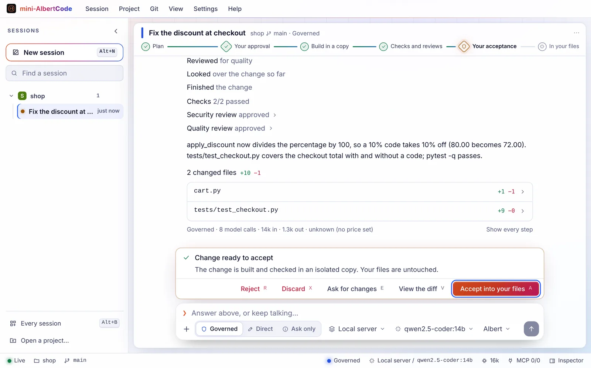Expand the cart.py changed file row
This screenshot has width=591, height=368.
tap(360, 192)
